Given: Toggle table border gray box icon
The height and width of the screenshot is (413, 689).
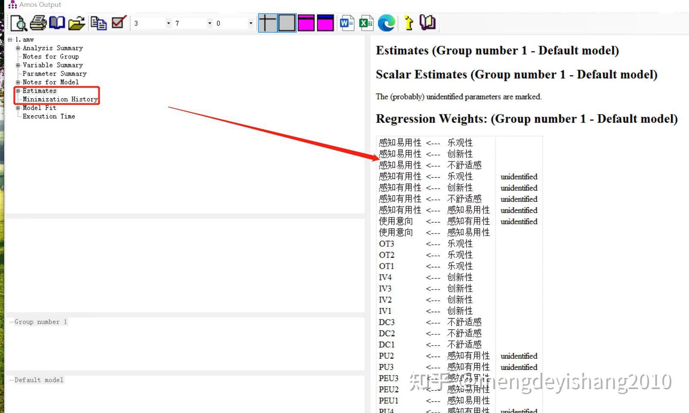Looking at the screenshot, I should click(x=287, y=23).
